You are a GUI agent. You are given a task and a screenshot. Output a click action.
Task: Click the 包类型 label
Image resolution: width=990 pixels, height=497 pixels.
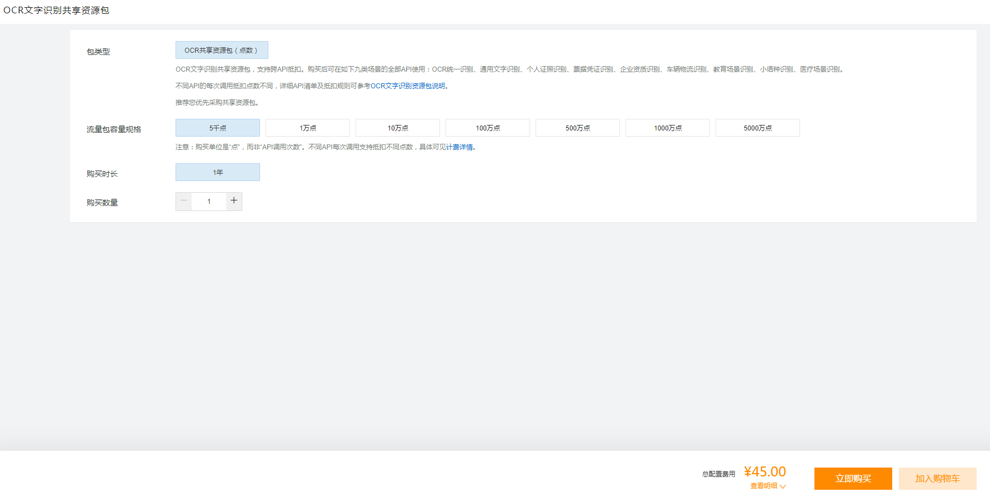[98, 52]
